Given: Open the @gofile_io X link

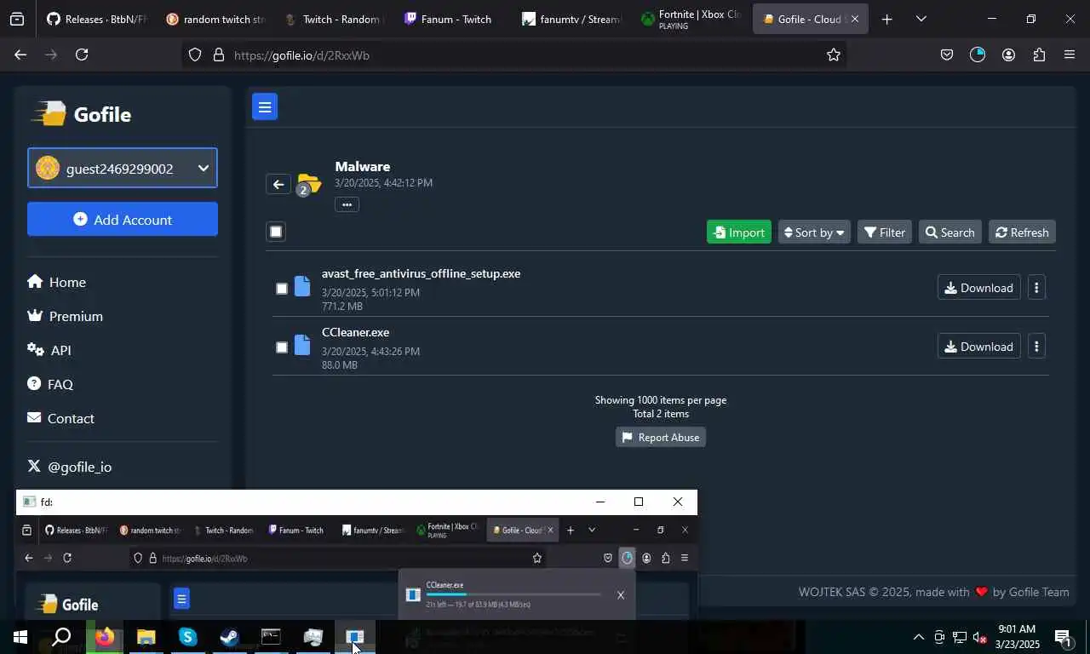Looking at the screenshot, I should coord(69,467).
